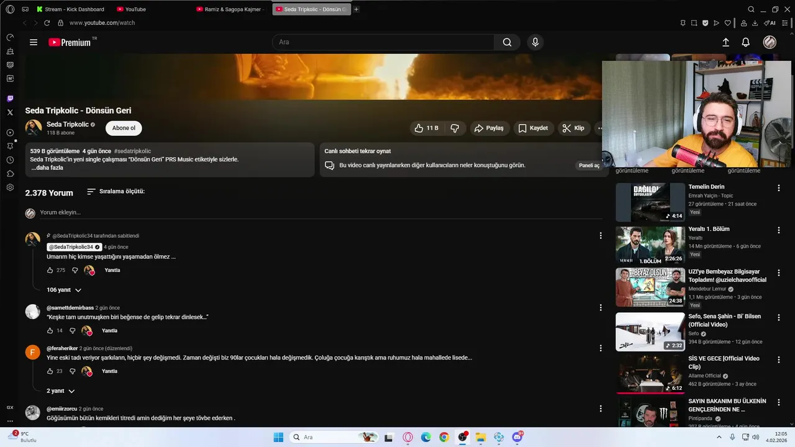
Task: Show hidden system tray icons chevron
Action: coord(719,437)
